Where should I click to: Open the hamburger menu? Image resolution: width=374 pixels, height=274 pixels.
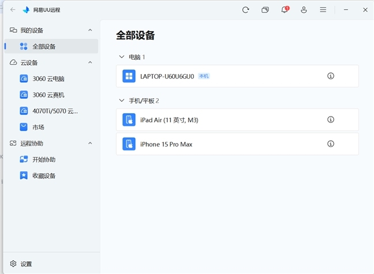(323, 10)
